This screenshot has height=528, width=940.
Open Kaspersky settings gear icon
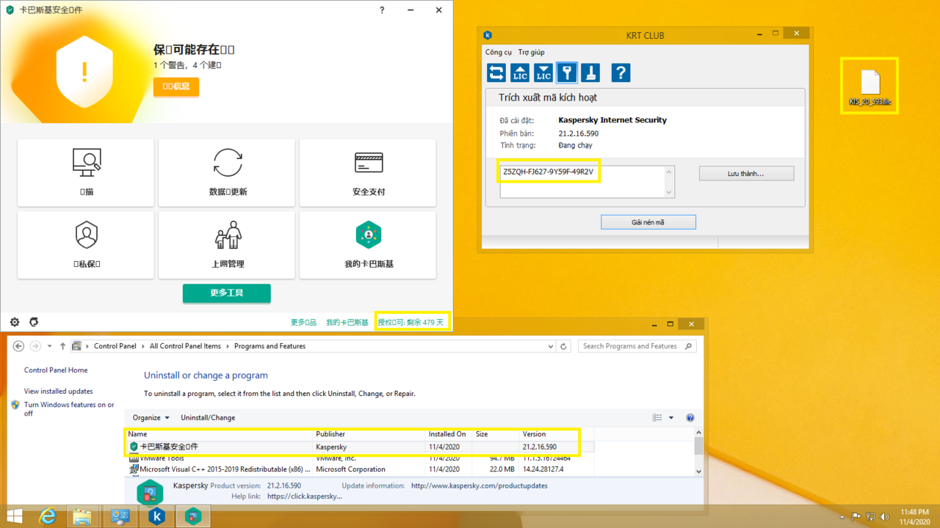click(15, 322)
